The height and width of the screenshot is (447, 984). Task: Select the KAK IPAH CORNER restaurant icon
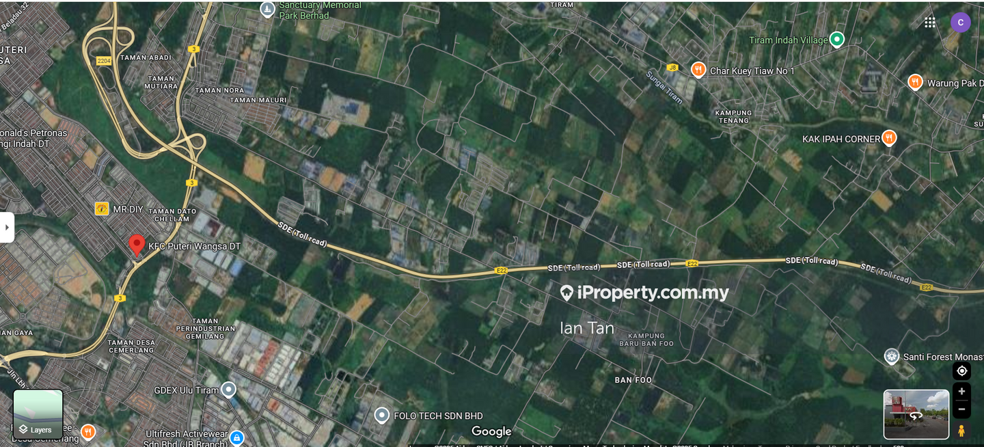[889, 138]
